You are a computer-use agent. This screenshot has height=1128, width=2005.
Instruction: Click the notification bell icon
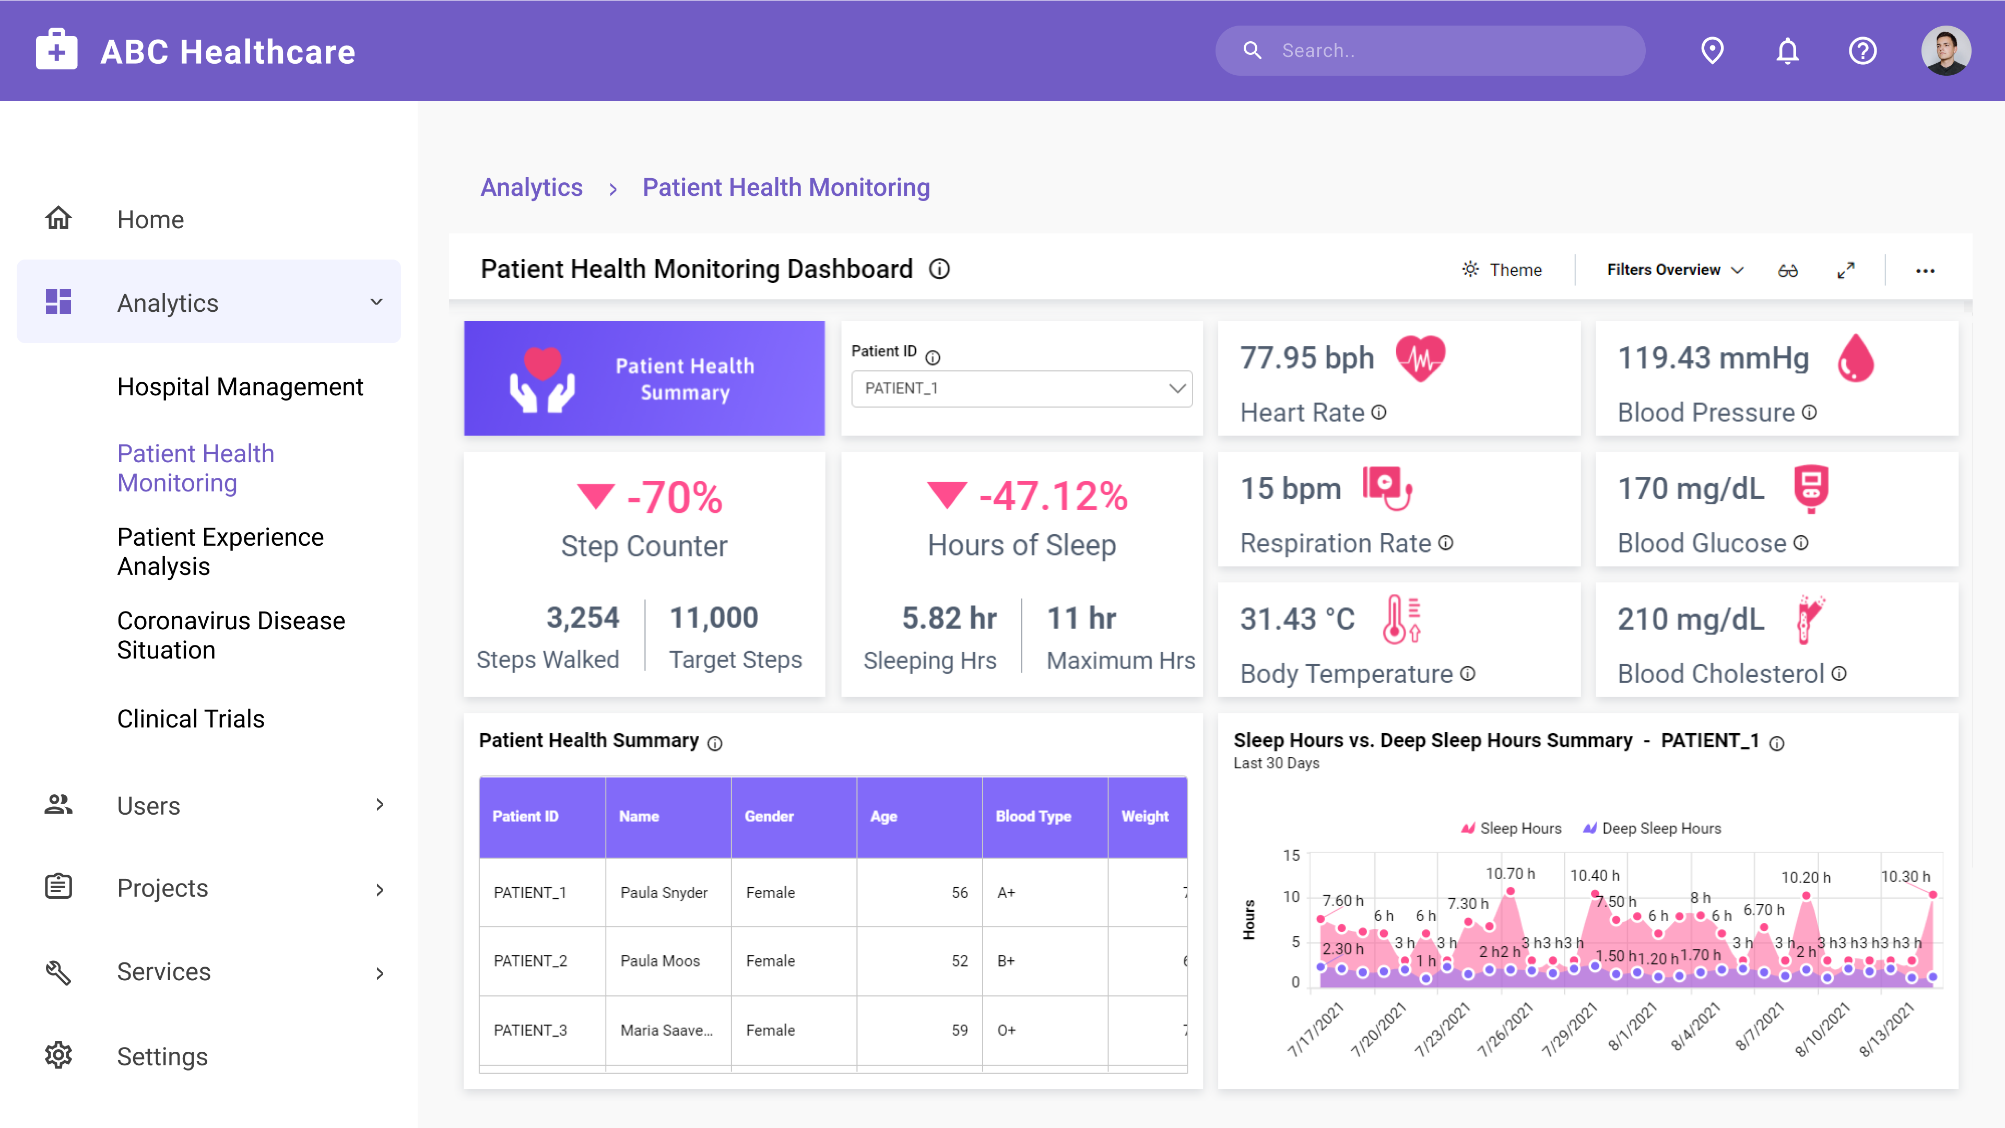coord(1787,51)
